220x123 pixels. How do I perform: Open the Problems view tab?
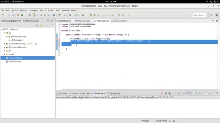point(62,93)
